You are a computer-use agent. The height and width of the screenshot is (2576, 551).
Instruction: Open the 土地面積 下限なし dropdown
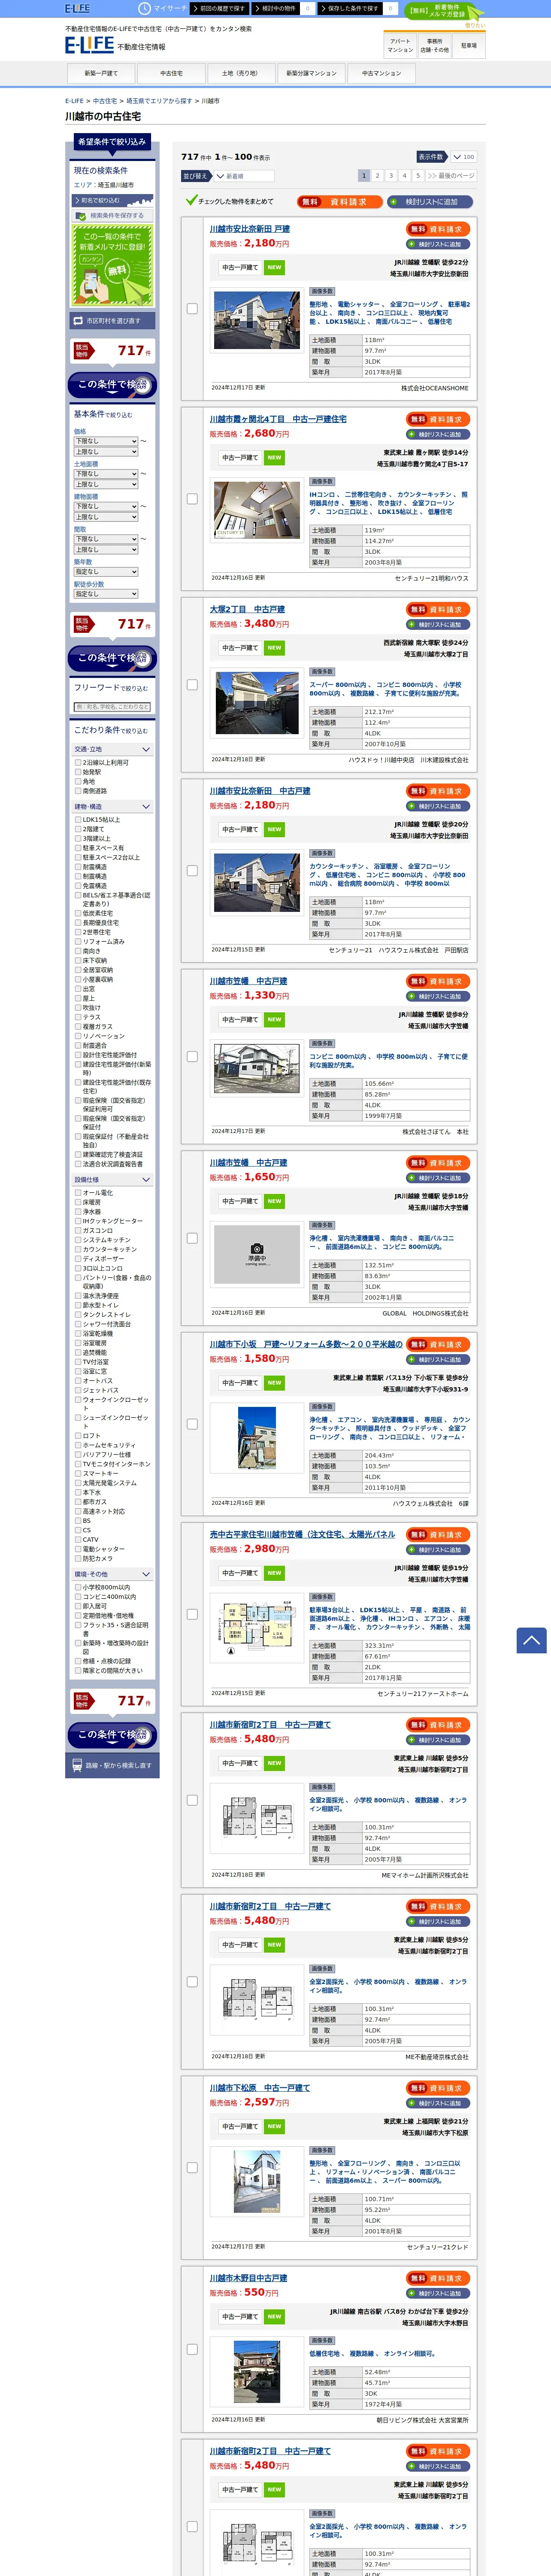106,473
